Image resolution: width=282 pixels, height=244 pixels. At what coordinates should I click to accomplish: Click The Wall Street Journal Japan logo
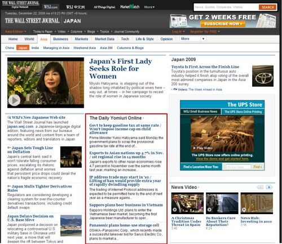[43, 21]
